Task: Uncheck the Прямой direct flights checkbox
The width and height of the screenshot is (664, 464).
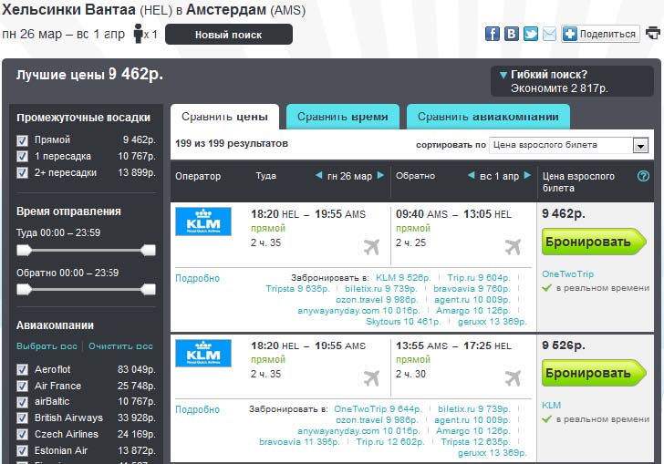Action: (23, 140)
